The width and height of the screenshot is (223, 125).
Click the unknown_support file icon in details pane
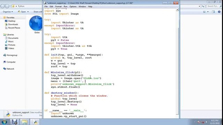(7, 114)
